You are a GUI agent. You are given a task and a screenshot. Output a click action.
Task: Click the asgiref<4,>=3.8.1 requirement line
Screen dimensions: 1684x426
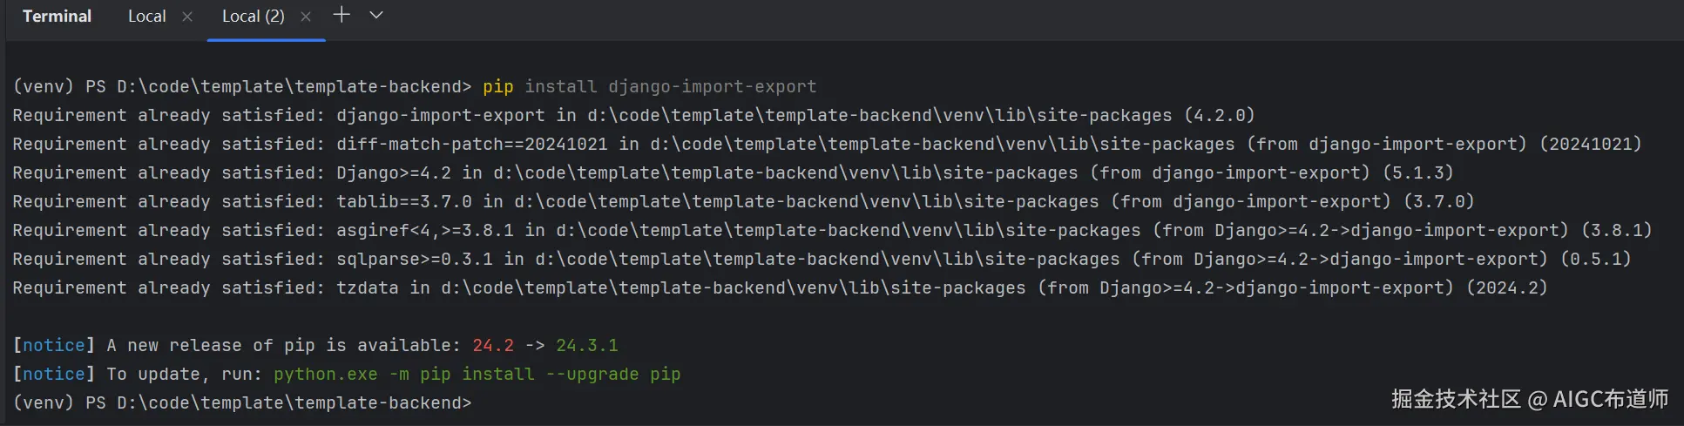click(832, 230)
